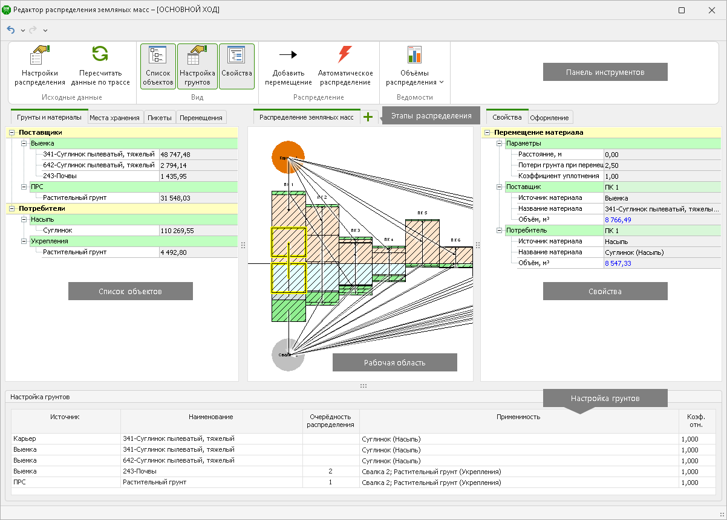This screenshot has width=727, height=520.
Task: Click the undo arrow icon
Action: point(11,30)
